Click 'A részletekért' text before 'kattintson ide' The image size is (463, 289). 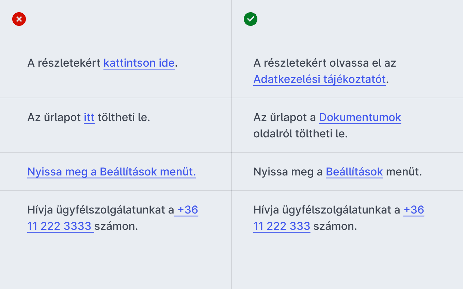(x=64, y=63)
